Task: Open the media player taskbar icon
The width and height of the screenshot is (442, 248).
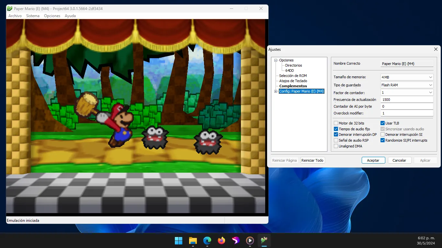Action: pos(250,241)
